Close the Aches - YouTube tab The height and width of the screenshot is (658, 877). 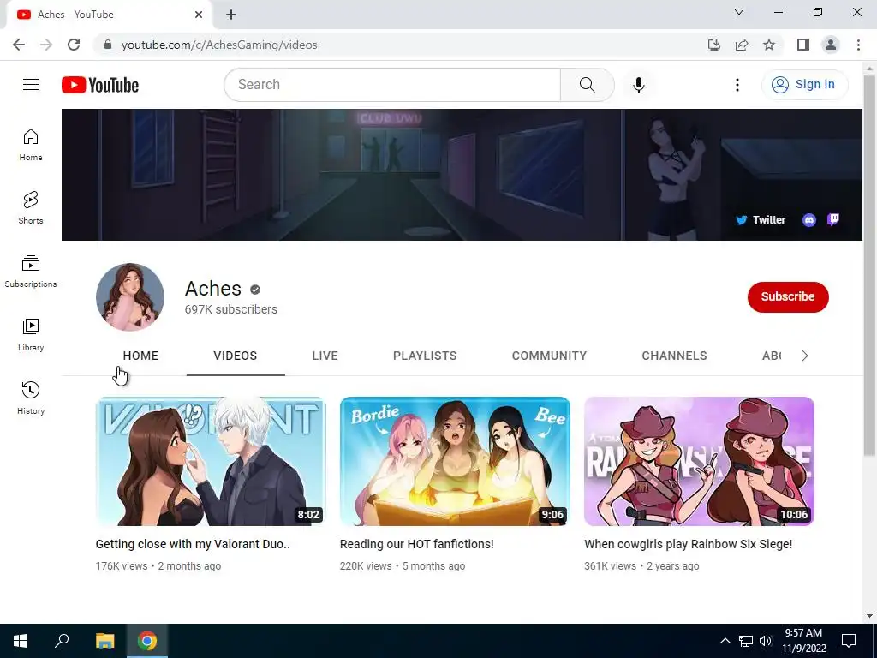tap(199, 15)
